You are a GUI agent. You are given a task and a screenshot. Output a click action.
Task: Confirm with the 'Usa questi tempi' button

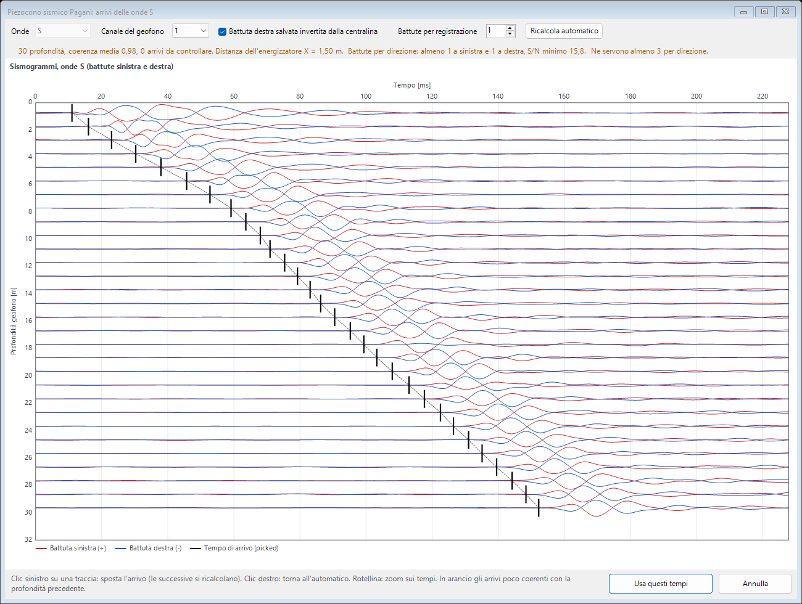coord(661,584)
